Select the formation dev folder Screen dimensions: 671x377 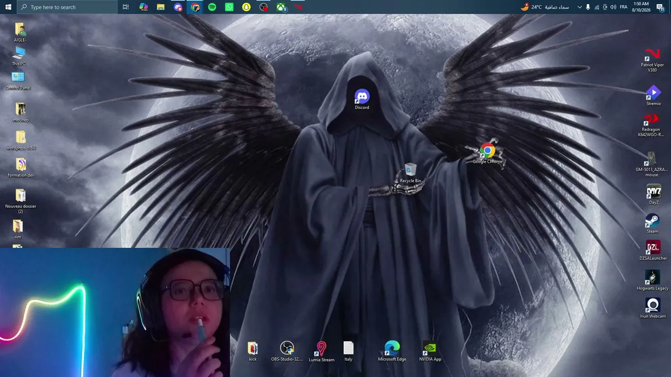click(x=21, y=168)
